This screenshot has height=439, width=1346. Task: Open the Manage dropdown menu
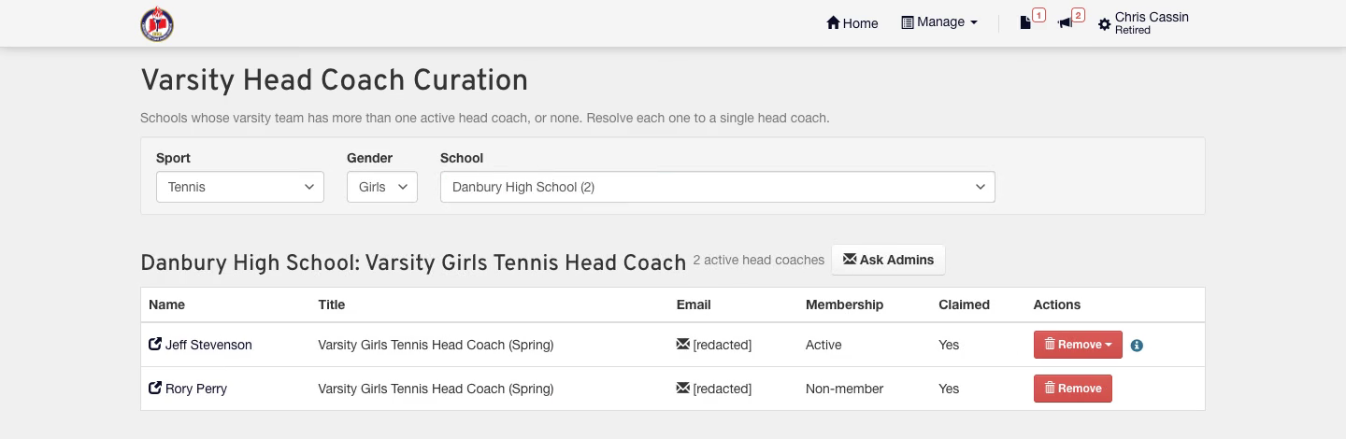click(x=939, y=22)
